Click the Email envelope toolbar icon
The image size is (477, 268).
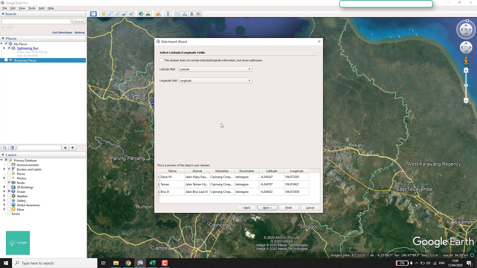pyautogui.click(x=178, y=14)
